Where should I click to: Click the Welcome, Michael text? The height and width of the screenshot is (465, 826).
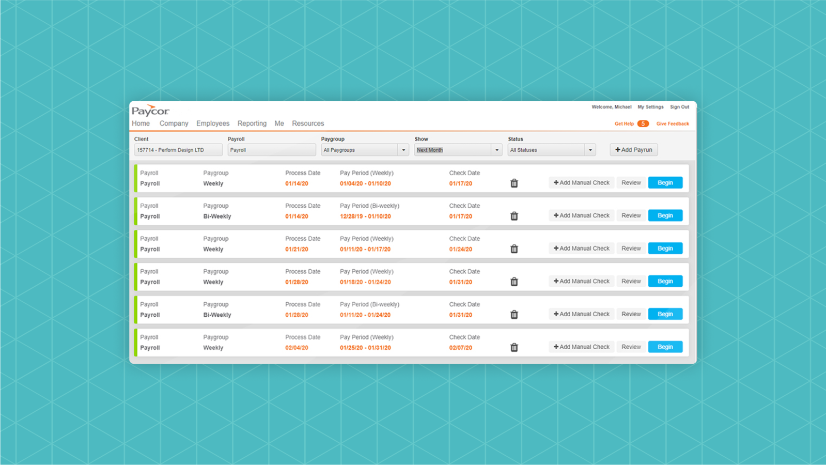pyautogui.click(x=612, y=107)
